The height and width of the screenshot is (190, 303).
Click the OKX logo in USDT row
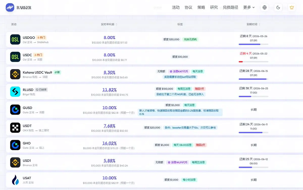click(15, 128)
